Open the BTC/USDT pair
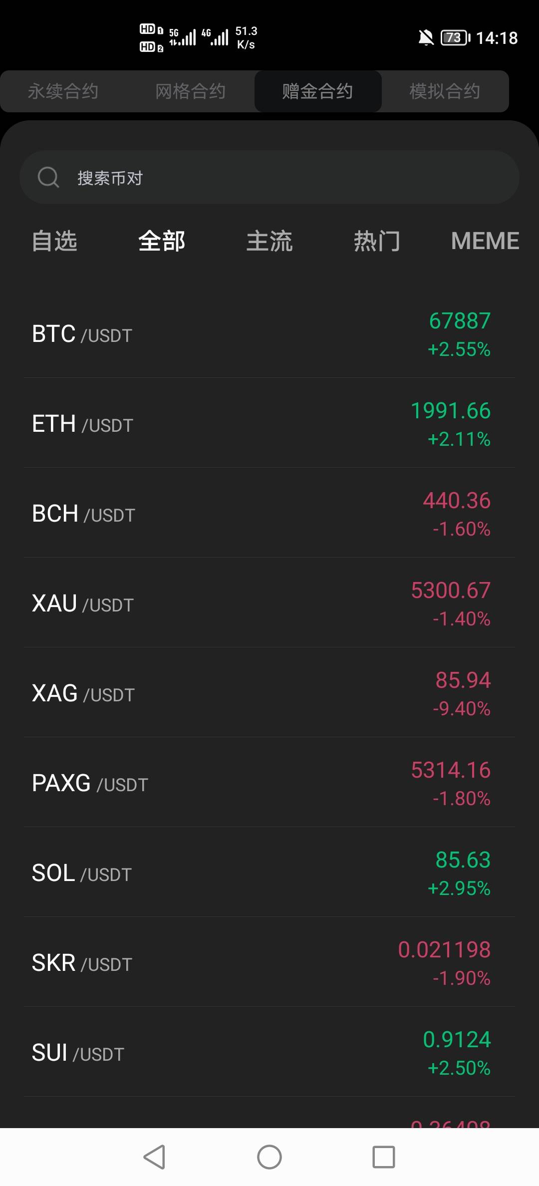 269,334
